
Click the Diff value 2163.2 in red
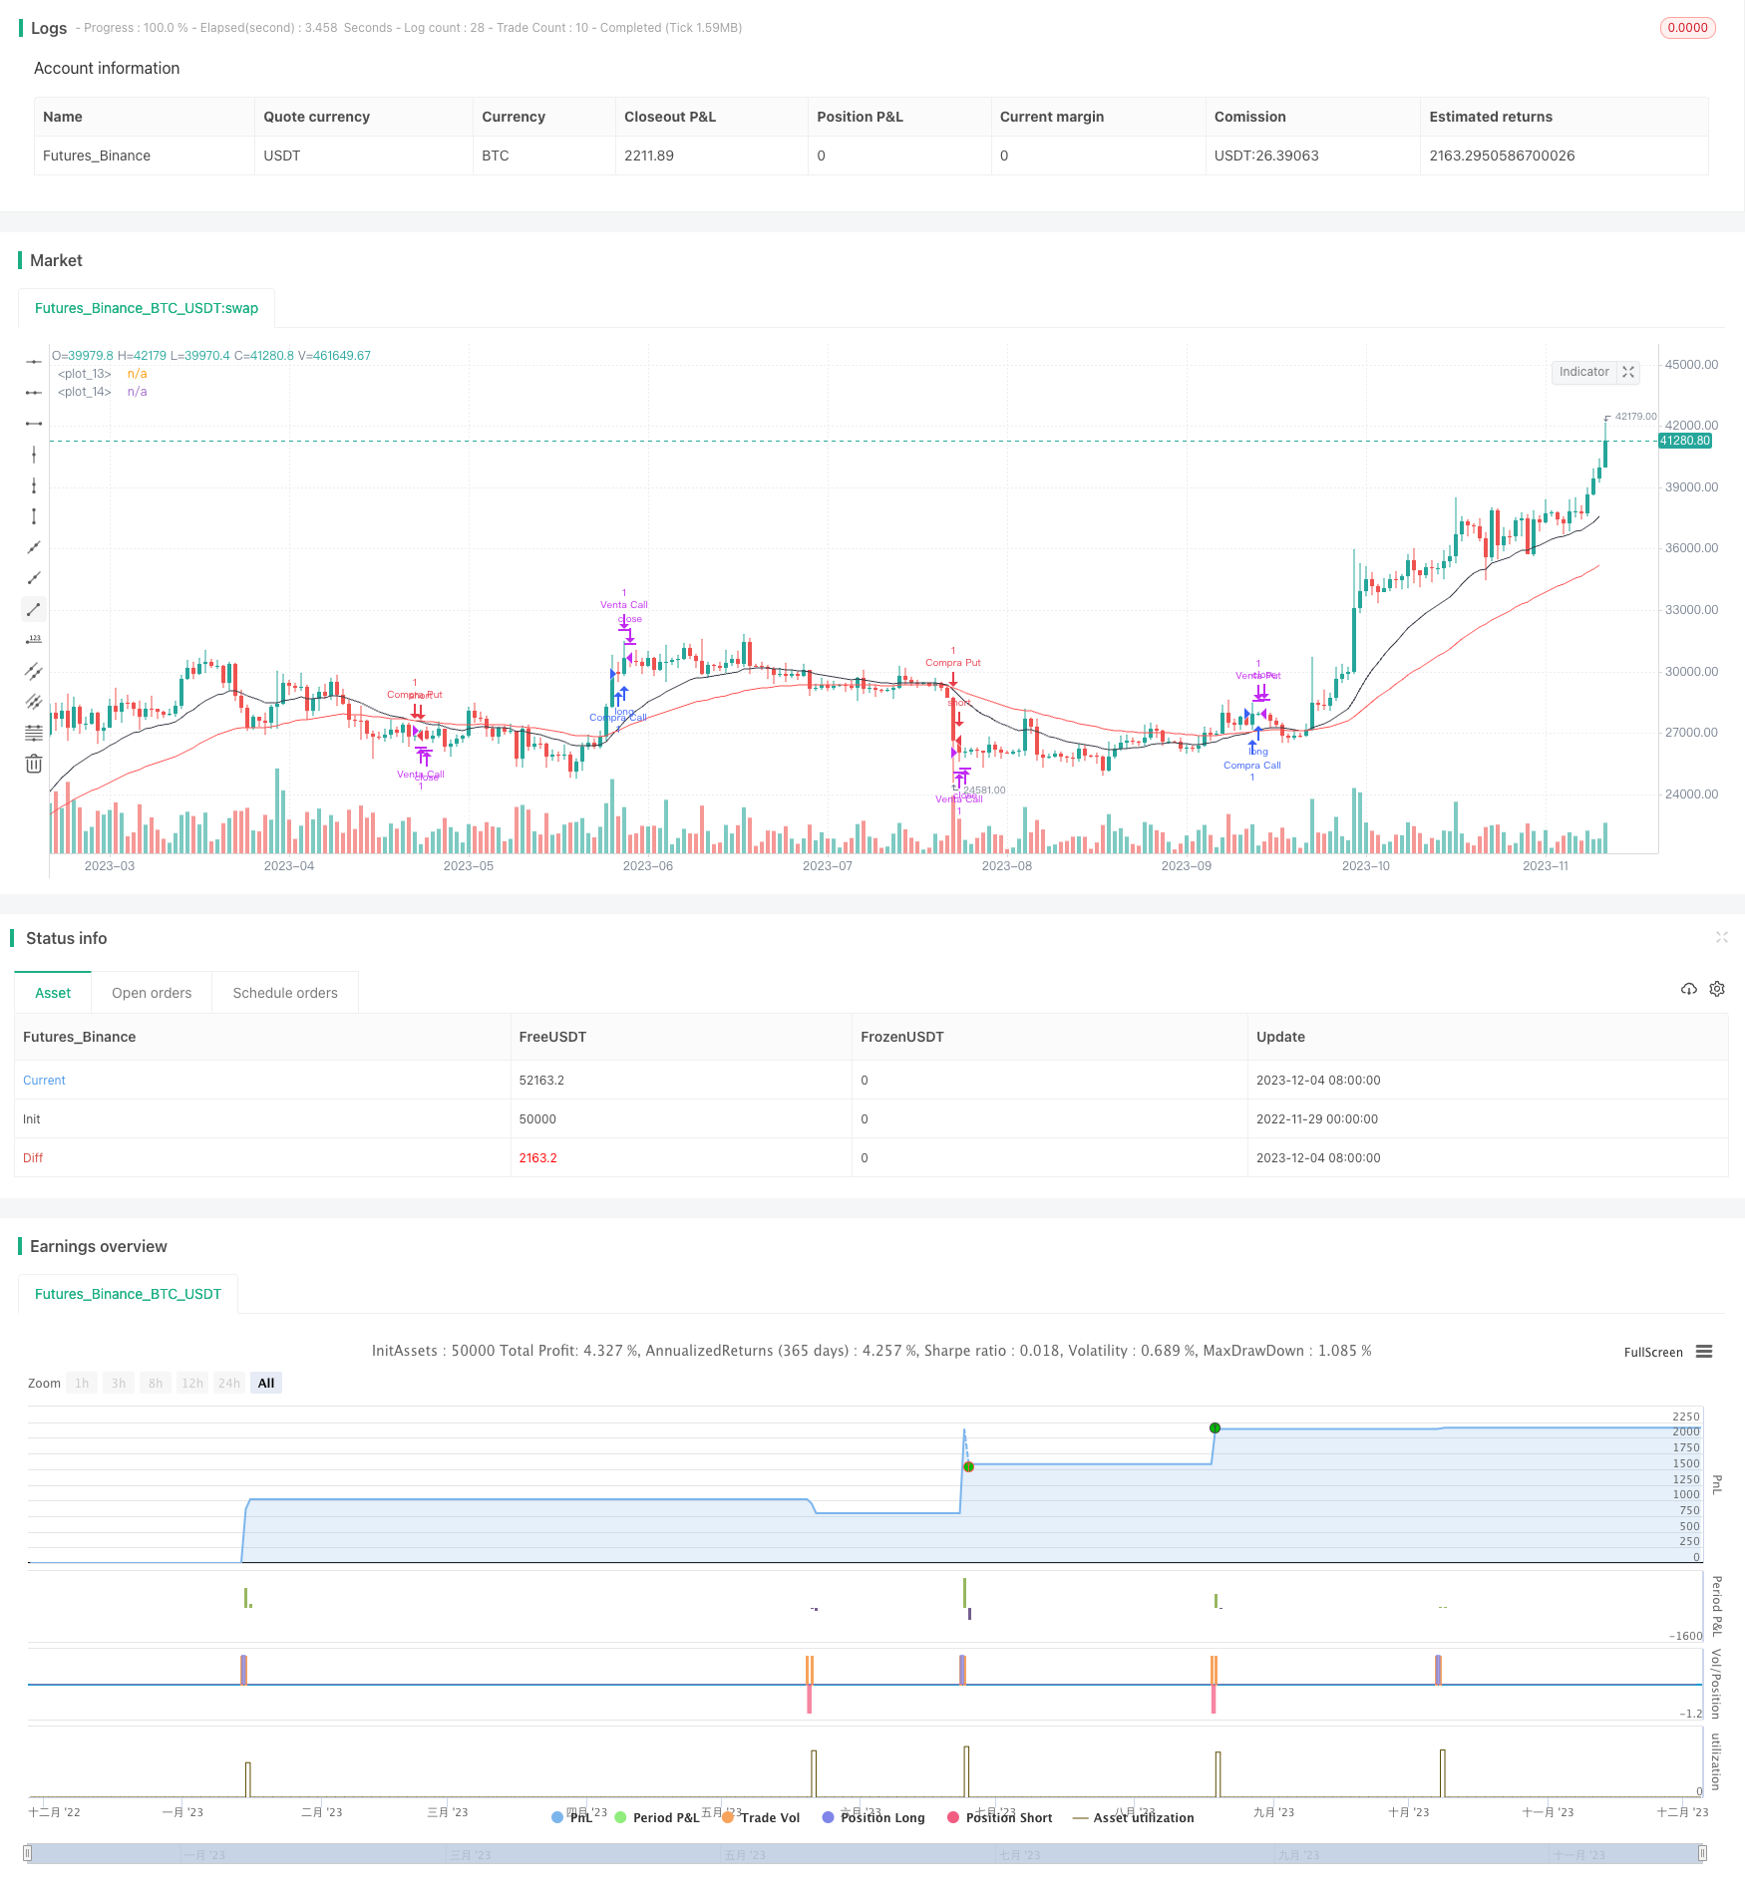pos(537,1158)
